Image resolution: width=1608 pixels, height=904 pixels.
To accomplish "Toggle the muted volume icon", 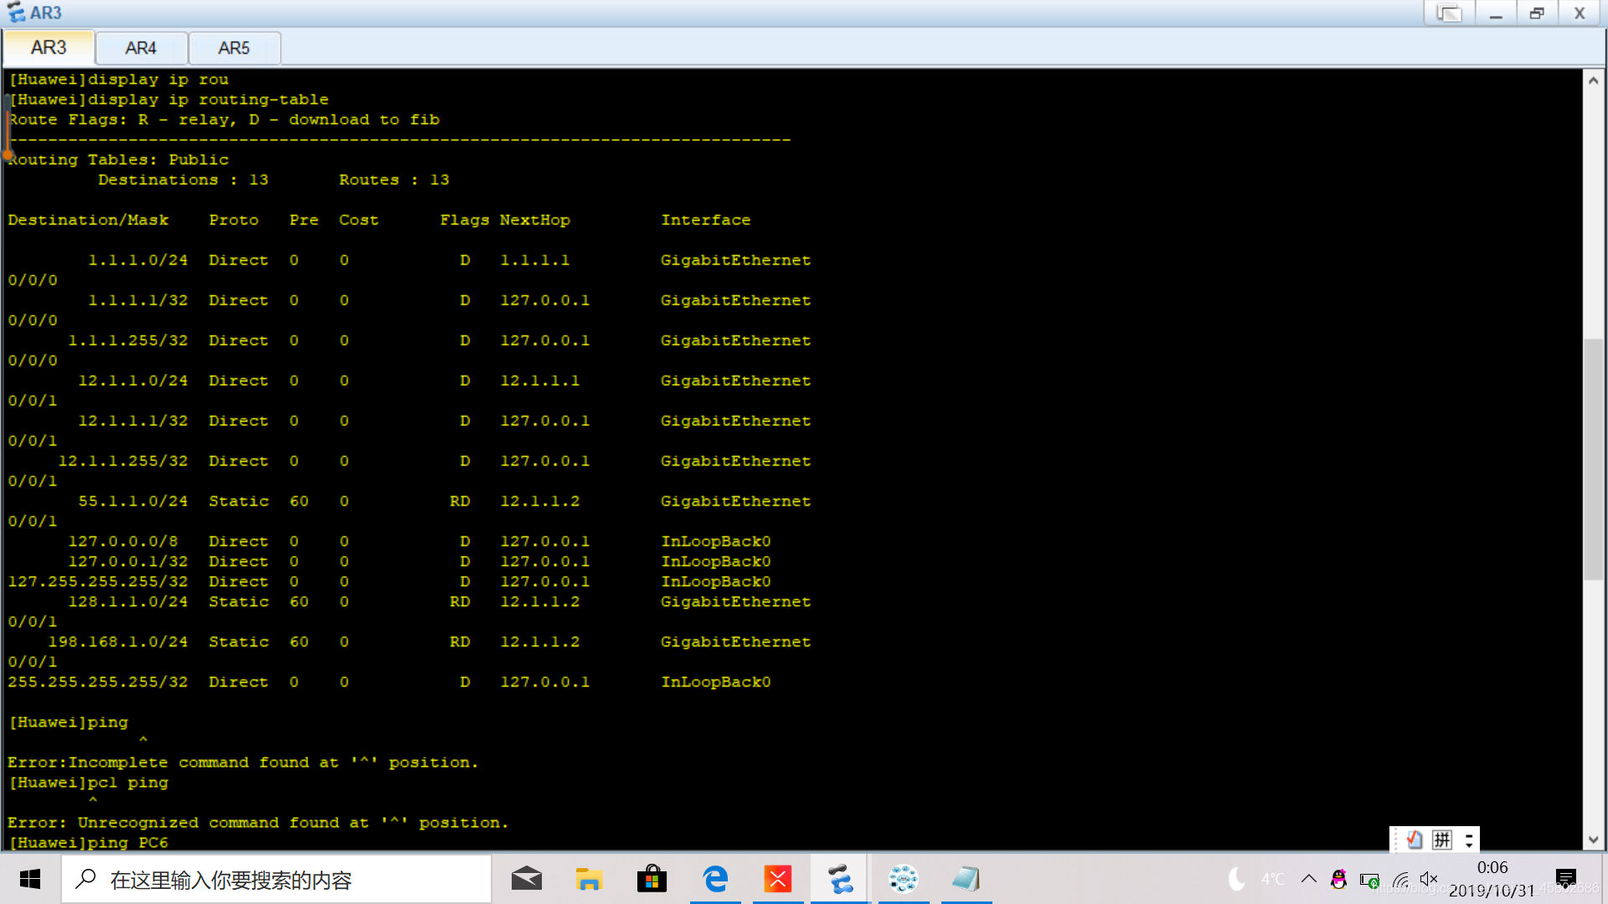I will pos(1429,880).
